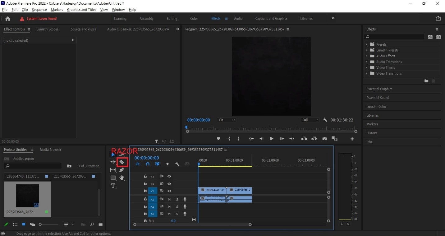Screen dimensions: 445x236
Task: Export a frame with the camera icon
Action: 324,139
